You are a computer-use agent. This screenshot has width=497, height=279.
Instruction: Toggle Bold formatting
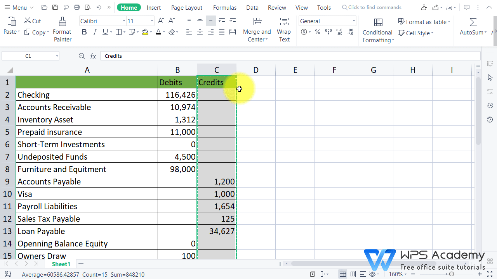[84, 32]
